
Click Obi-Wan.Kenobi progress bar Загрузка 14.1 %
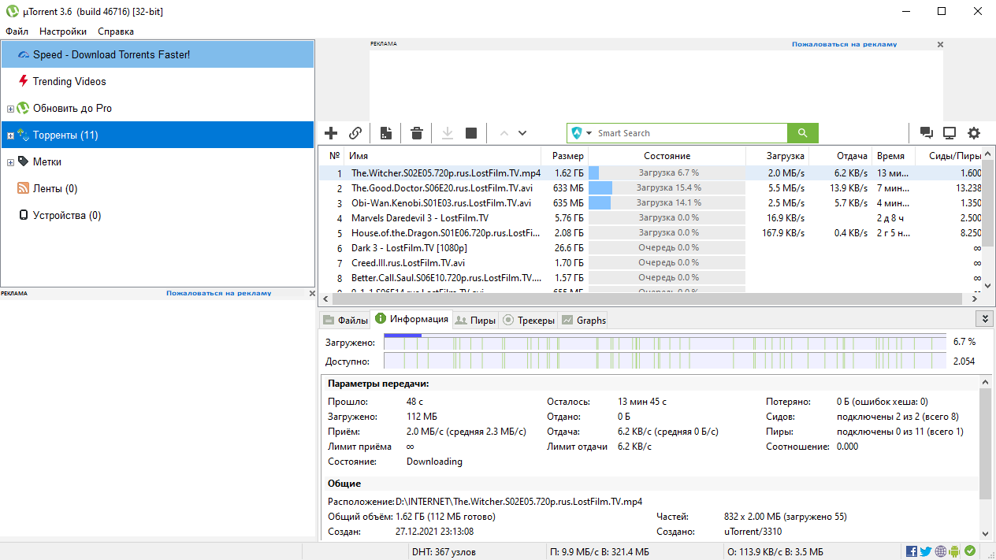(x=667, y=202)
